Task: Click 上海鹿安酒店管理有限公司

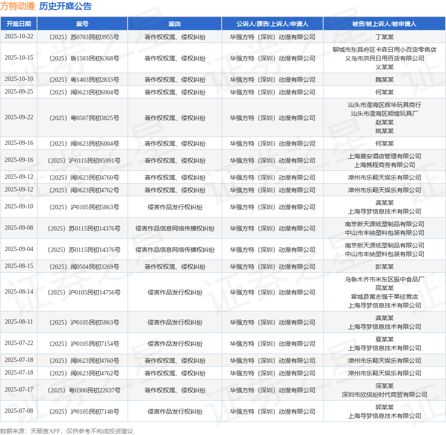Action: tap(384, 156)
